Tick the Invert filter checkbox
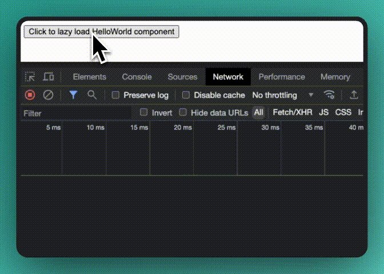Image resolution: width=384 pixels, height=274 pixels. pyautogui.click(x=144, y=112)
